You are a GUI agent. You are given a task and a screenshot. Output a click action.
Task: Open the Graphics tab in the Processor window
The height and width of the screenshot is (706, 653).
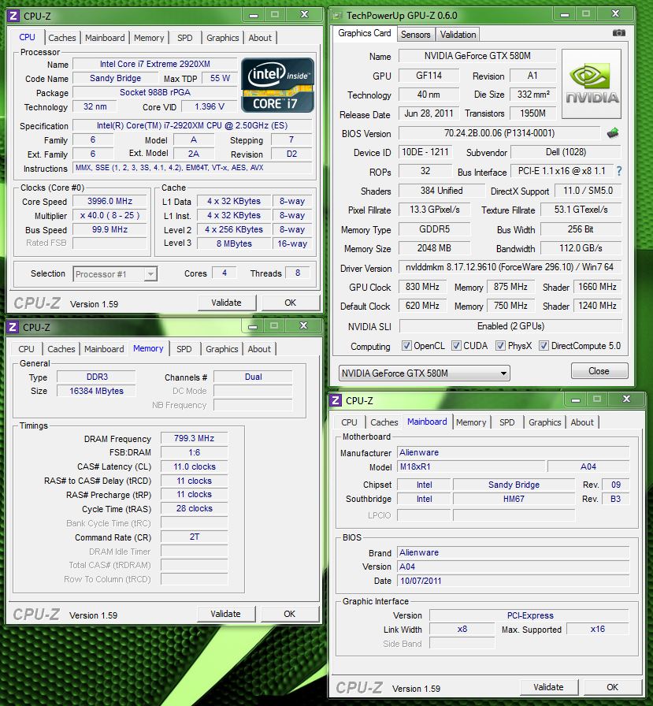tap(222, 38)
